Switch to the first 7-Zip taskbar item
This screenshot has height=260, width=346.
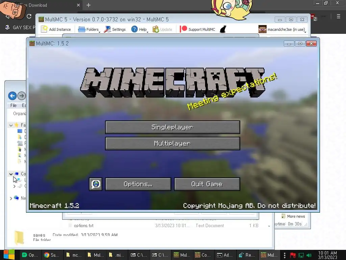point(139,255)
